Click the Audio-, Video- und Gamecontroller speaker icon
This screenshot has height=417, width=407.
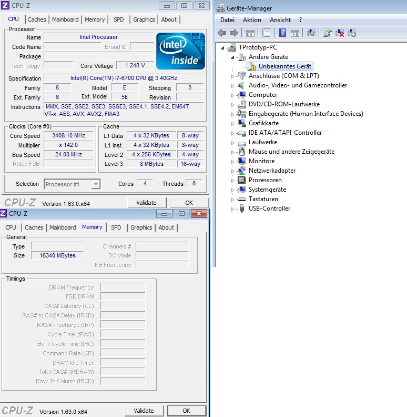241,85
